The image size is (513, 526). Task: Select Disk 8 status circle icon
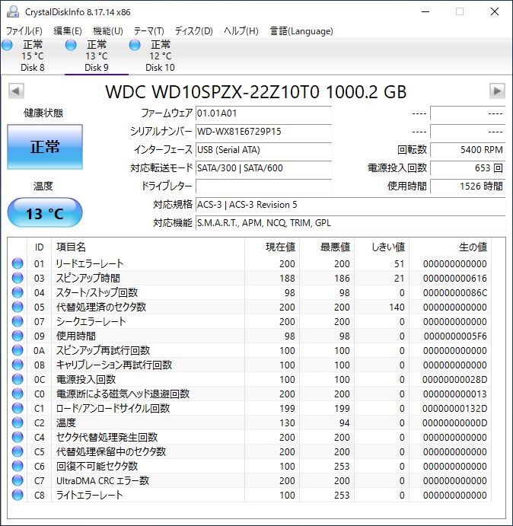(7, 45)
